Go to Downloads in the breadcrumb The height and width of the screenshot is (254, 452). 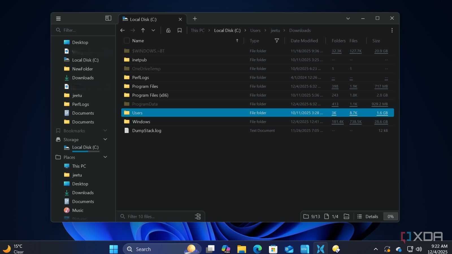point(300,30)
